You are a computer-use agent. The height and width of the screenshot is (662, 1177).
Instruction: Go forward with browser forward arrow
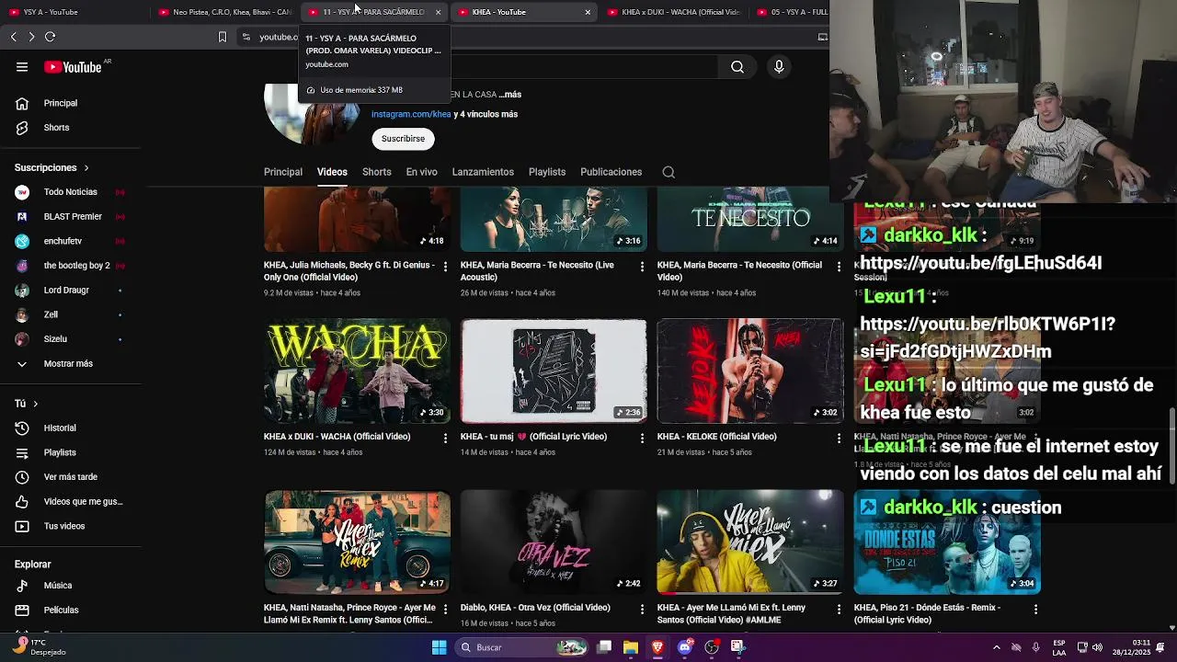pos(31,37)
